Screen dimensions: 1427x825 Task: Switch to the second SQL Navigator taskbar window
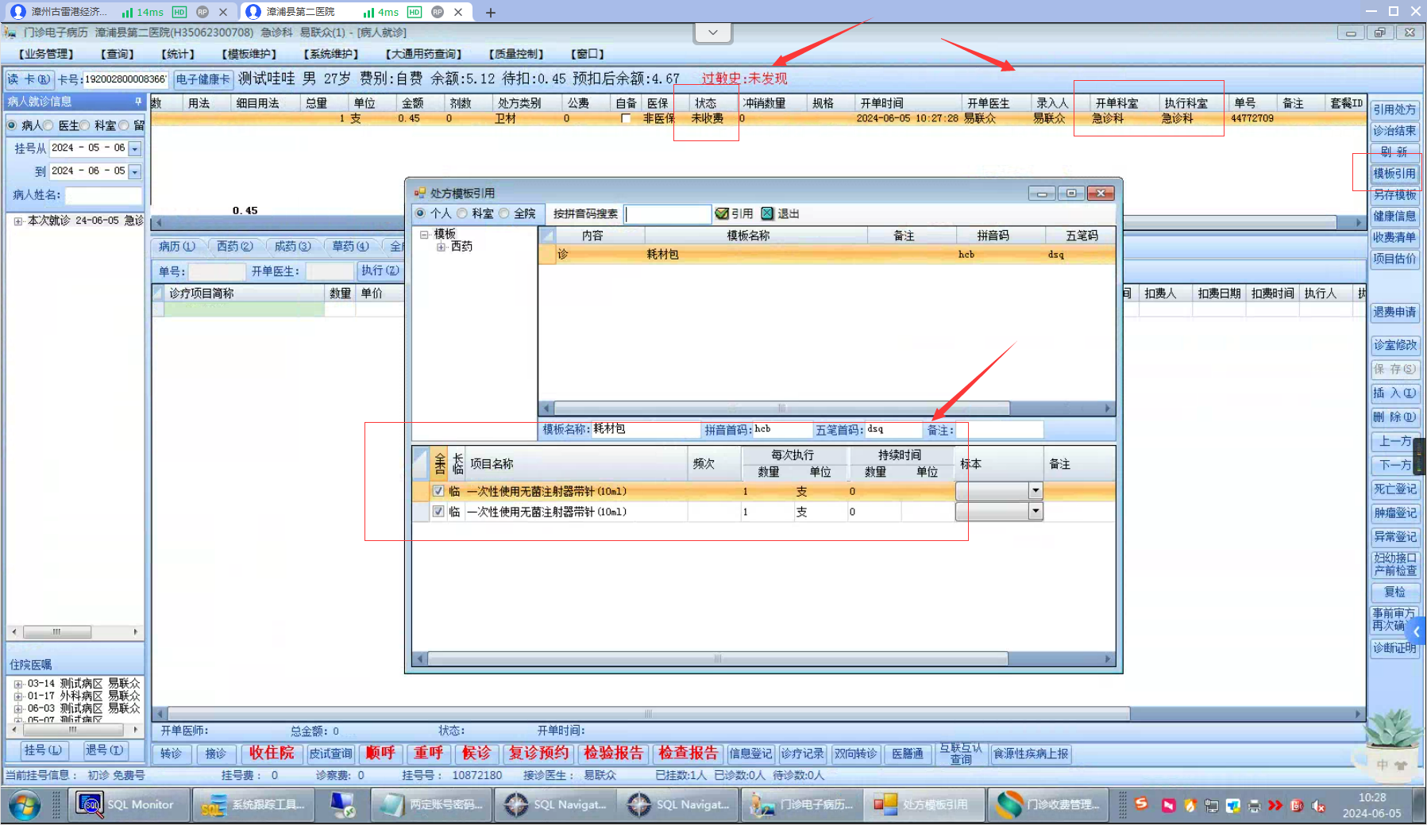pos(680,804)
